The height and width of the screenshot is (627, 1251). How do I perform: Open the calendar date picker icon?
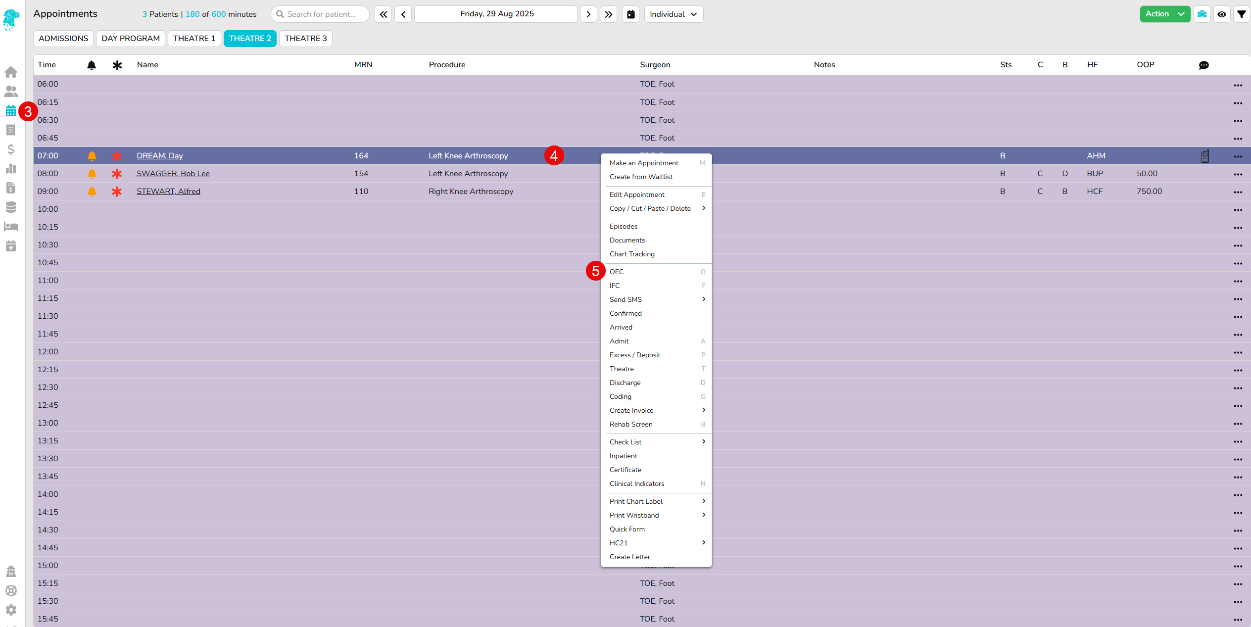click(630, 14)
